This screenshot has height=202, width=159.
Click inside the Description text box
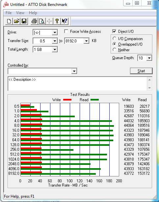(77, 84)
